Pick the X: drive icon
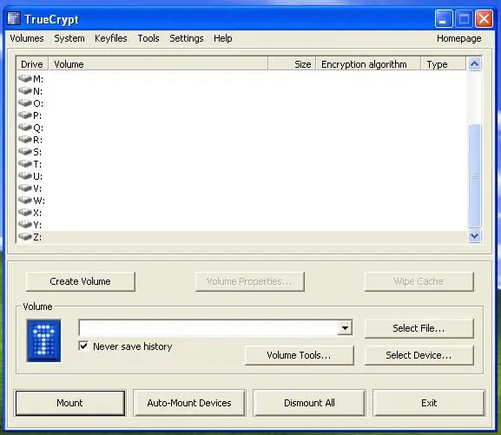The image size is (501, 435). pyautogui.click(x=25, y=212)
